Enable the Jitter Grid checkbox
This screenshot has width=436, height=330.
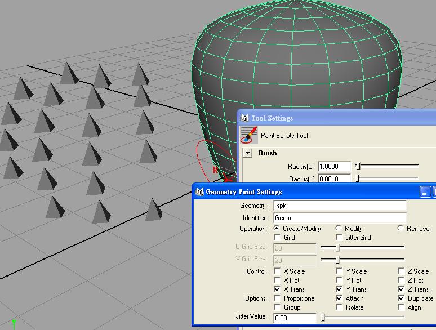(339, 238)
